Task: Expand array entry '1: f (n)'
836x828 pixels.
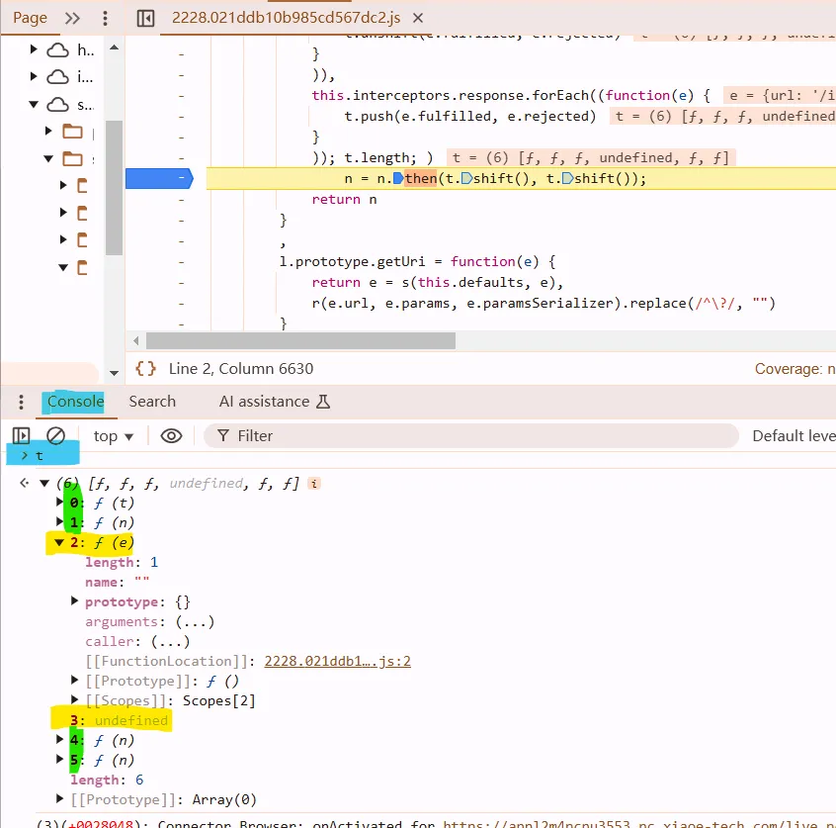Action: pyautogui.click(x=59, y=521)
